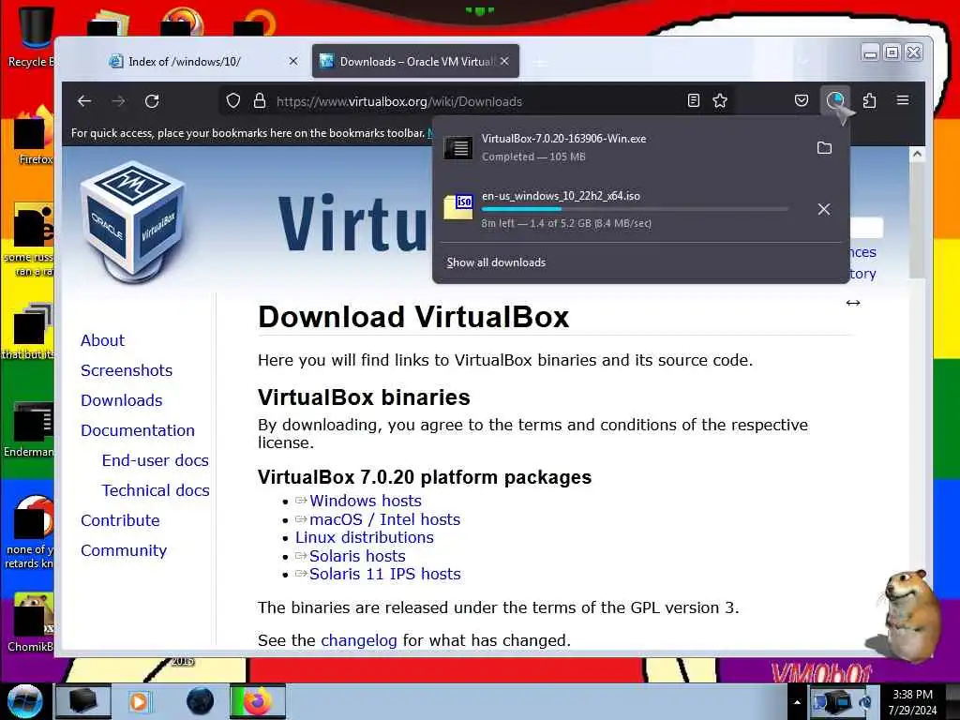Click Solaris 11 IPS hosts link
Screen dimensions: 960x720
click(384, 575)
